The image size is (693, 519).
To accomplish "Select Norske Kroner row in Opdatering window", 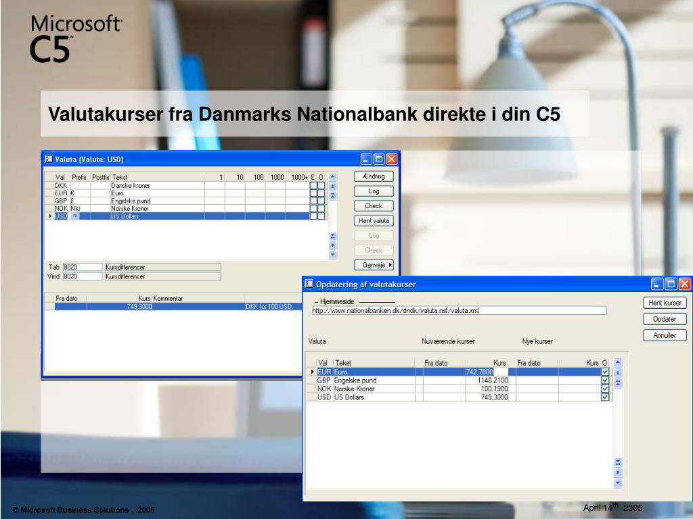I will [x=458, y=389].
